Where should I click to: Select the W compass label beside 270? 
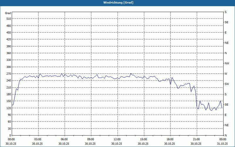(x=226, y=74)
